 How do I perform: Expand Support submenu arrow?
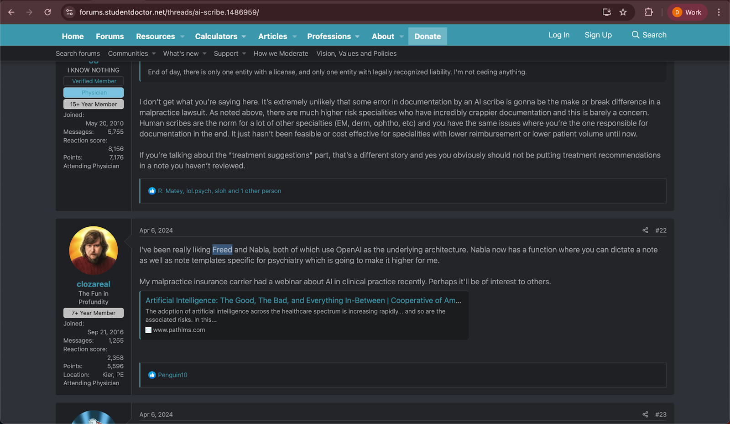[x=244, y=54]
